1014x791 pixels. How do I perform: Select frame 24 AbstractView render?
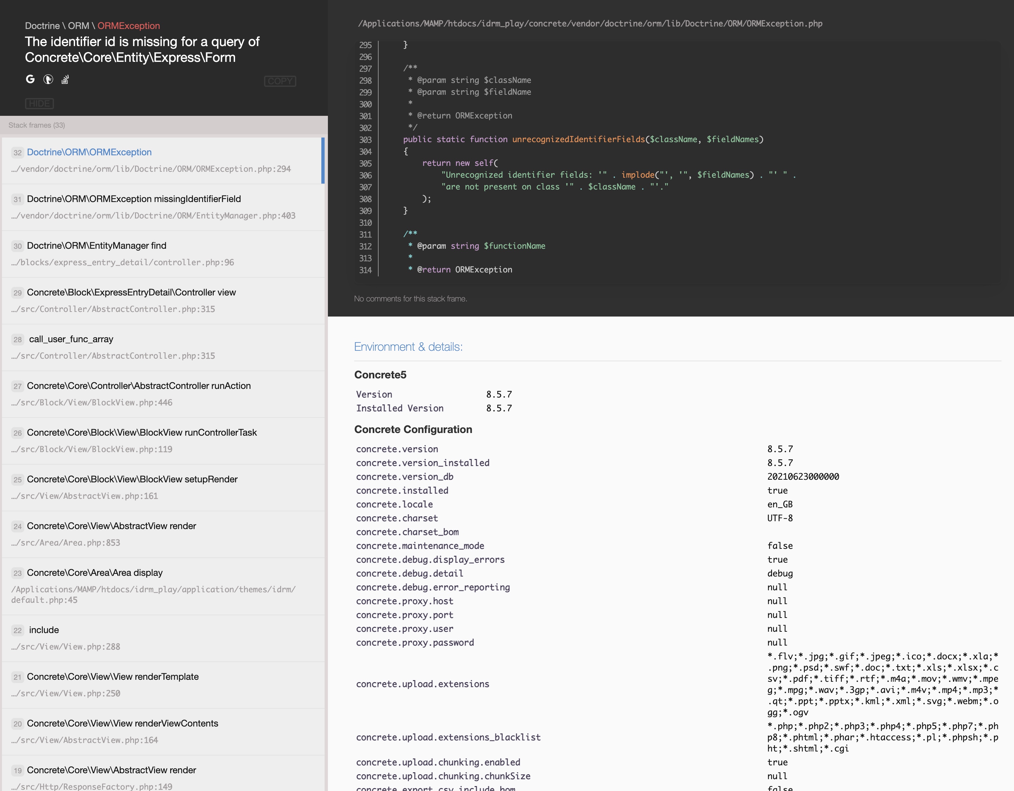point(163,534)
